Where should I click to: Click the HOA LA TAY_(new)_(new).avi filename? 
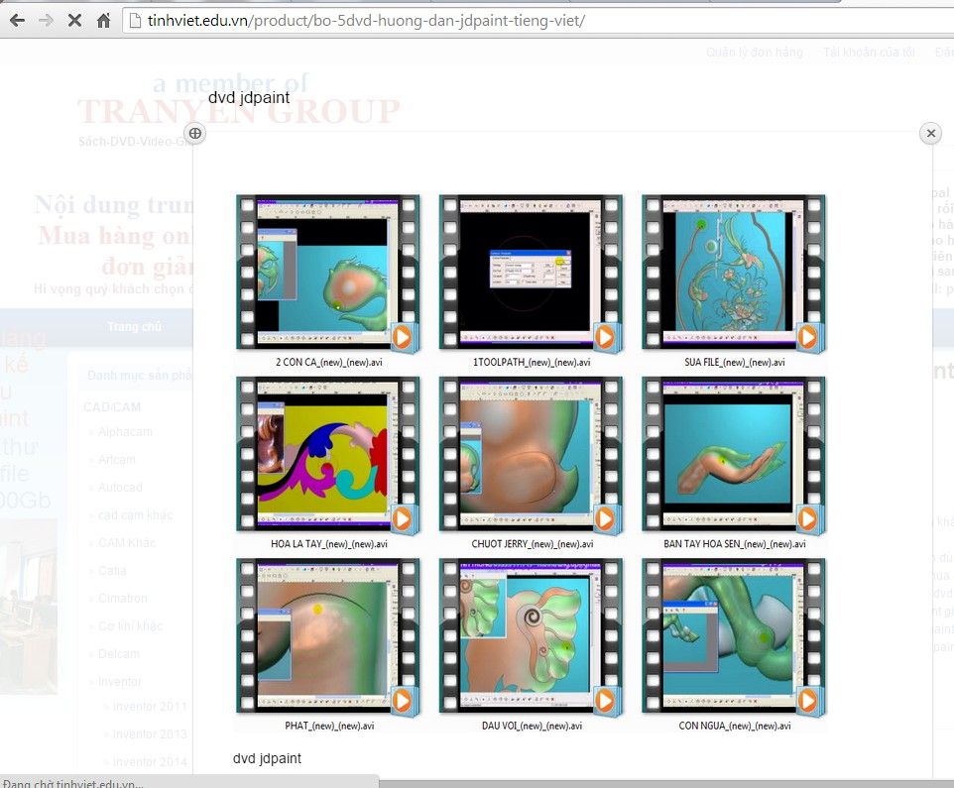(329, 543)
